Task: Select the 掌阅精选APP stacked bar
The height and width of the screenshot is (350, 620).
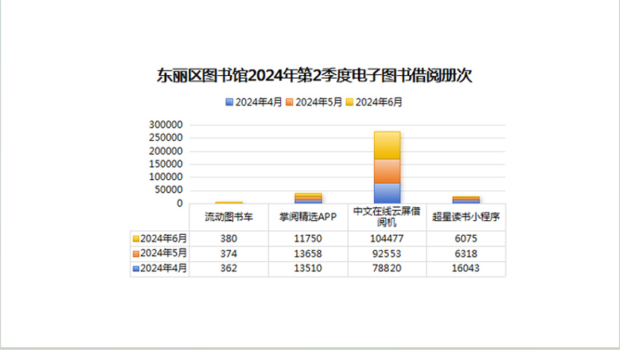Action: point(308,198)
